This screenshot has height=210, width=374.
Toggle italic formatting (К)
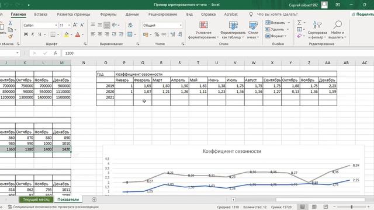pos(33,34)
